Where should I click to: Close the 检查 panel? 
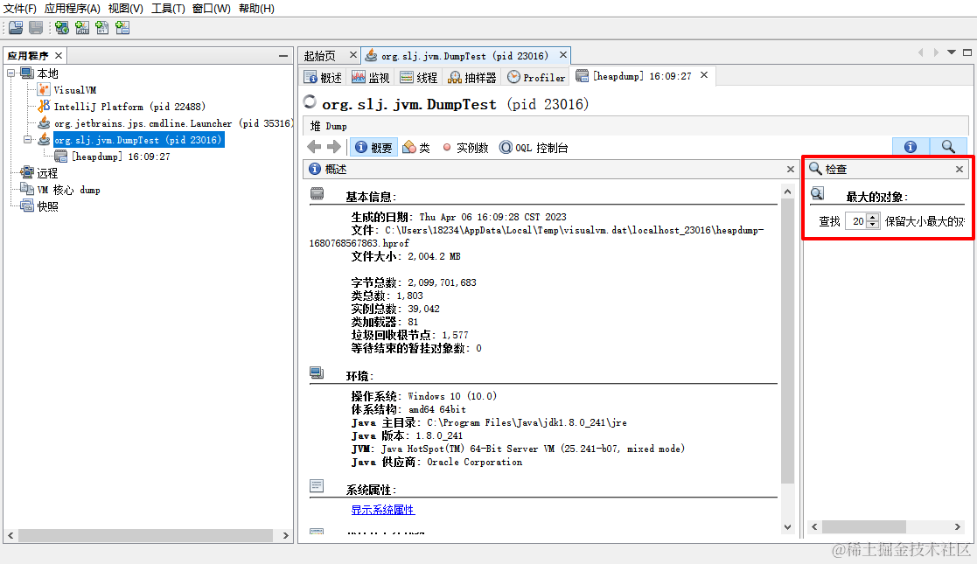tap(960, 169)
